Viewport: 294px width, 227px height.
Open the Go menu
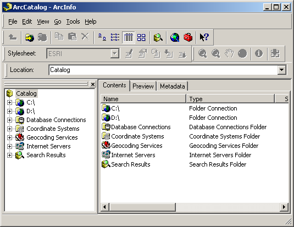point(58,21)
